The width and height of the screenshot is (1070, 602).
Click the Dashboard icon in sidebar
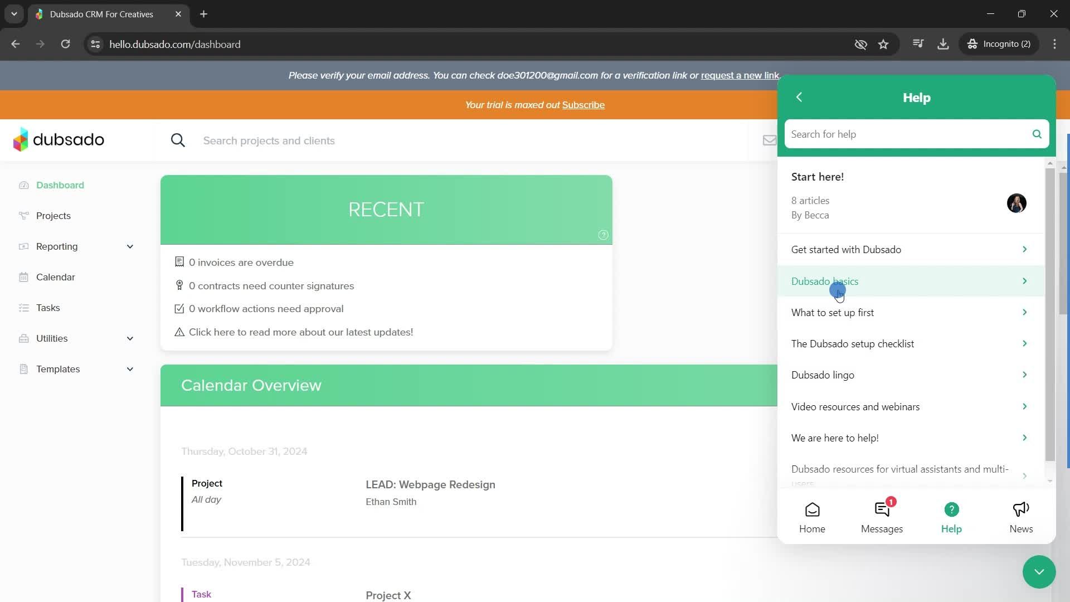[x=23, y=185]
